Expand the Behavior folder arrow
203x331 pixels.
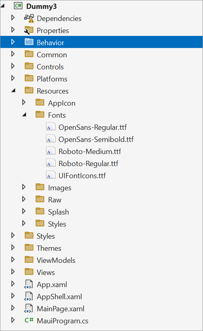13,42
